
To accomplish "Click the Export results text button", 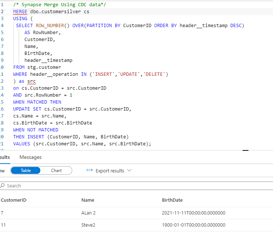I will pyautogui.click(x=110, y=171).
